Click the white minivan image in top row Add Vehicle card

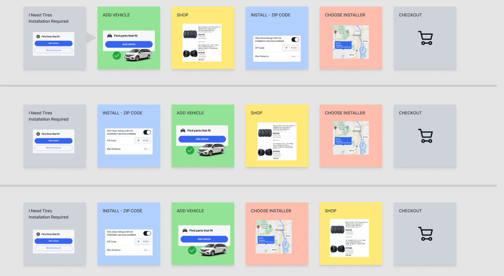pyautogui.click(x=138, y=55)
